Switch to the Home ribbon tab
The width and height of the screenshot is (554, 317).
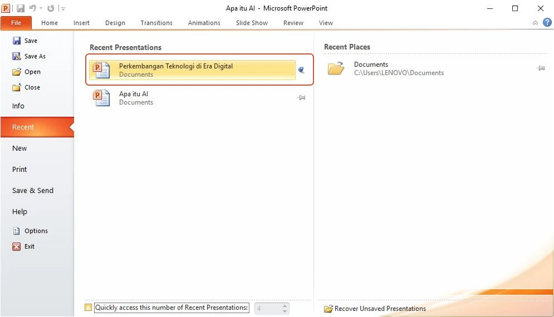[50, 23]
